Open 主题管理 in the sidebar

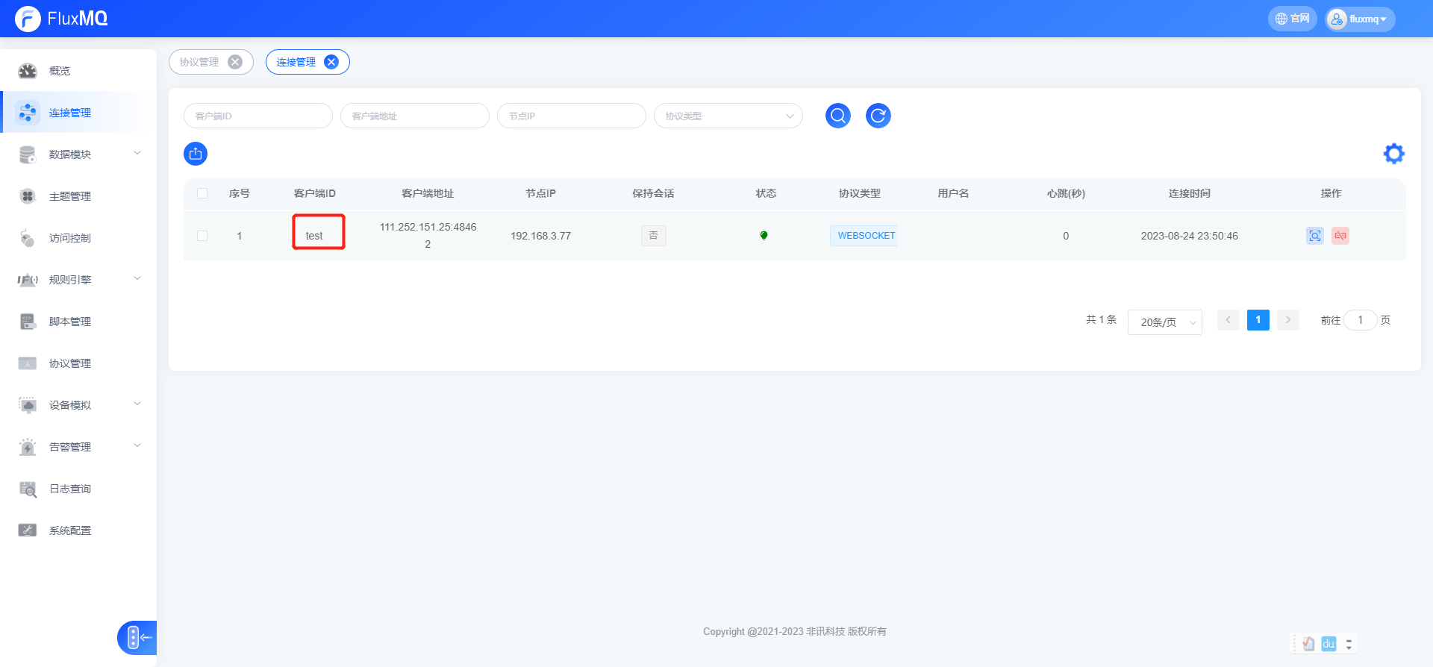[70, 196]
